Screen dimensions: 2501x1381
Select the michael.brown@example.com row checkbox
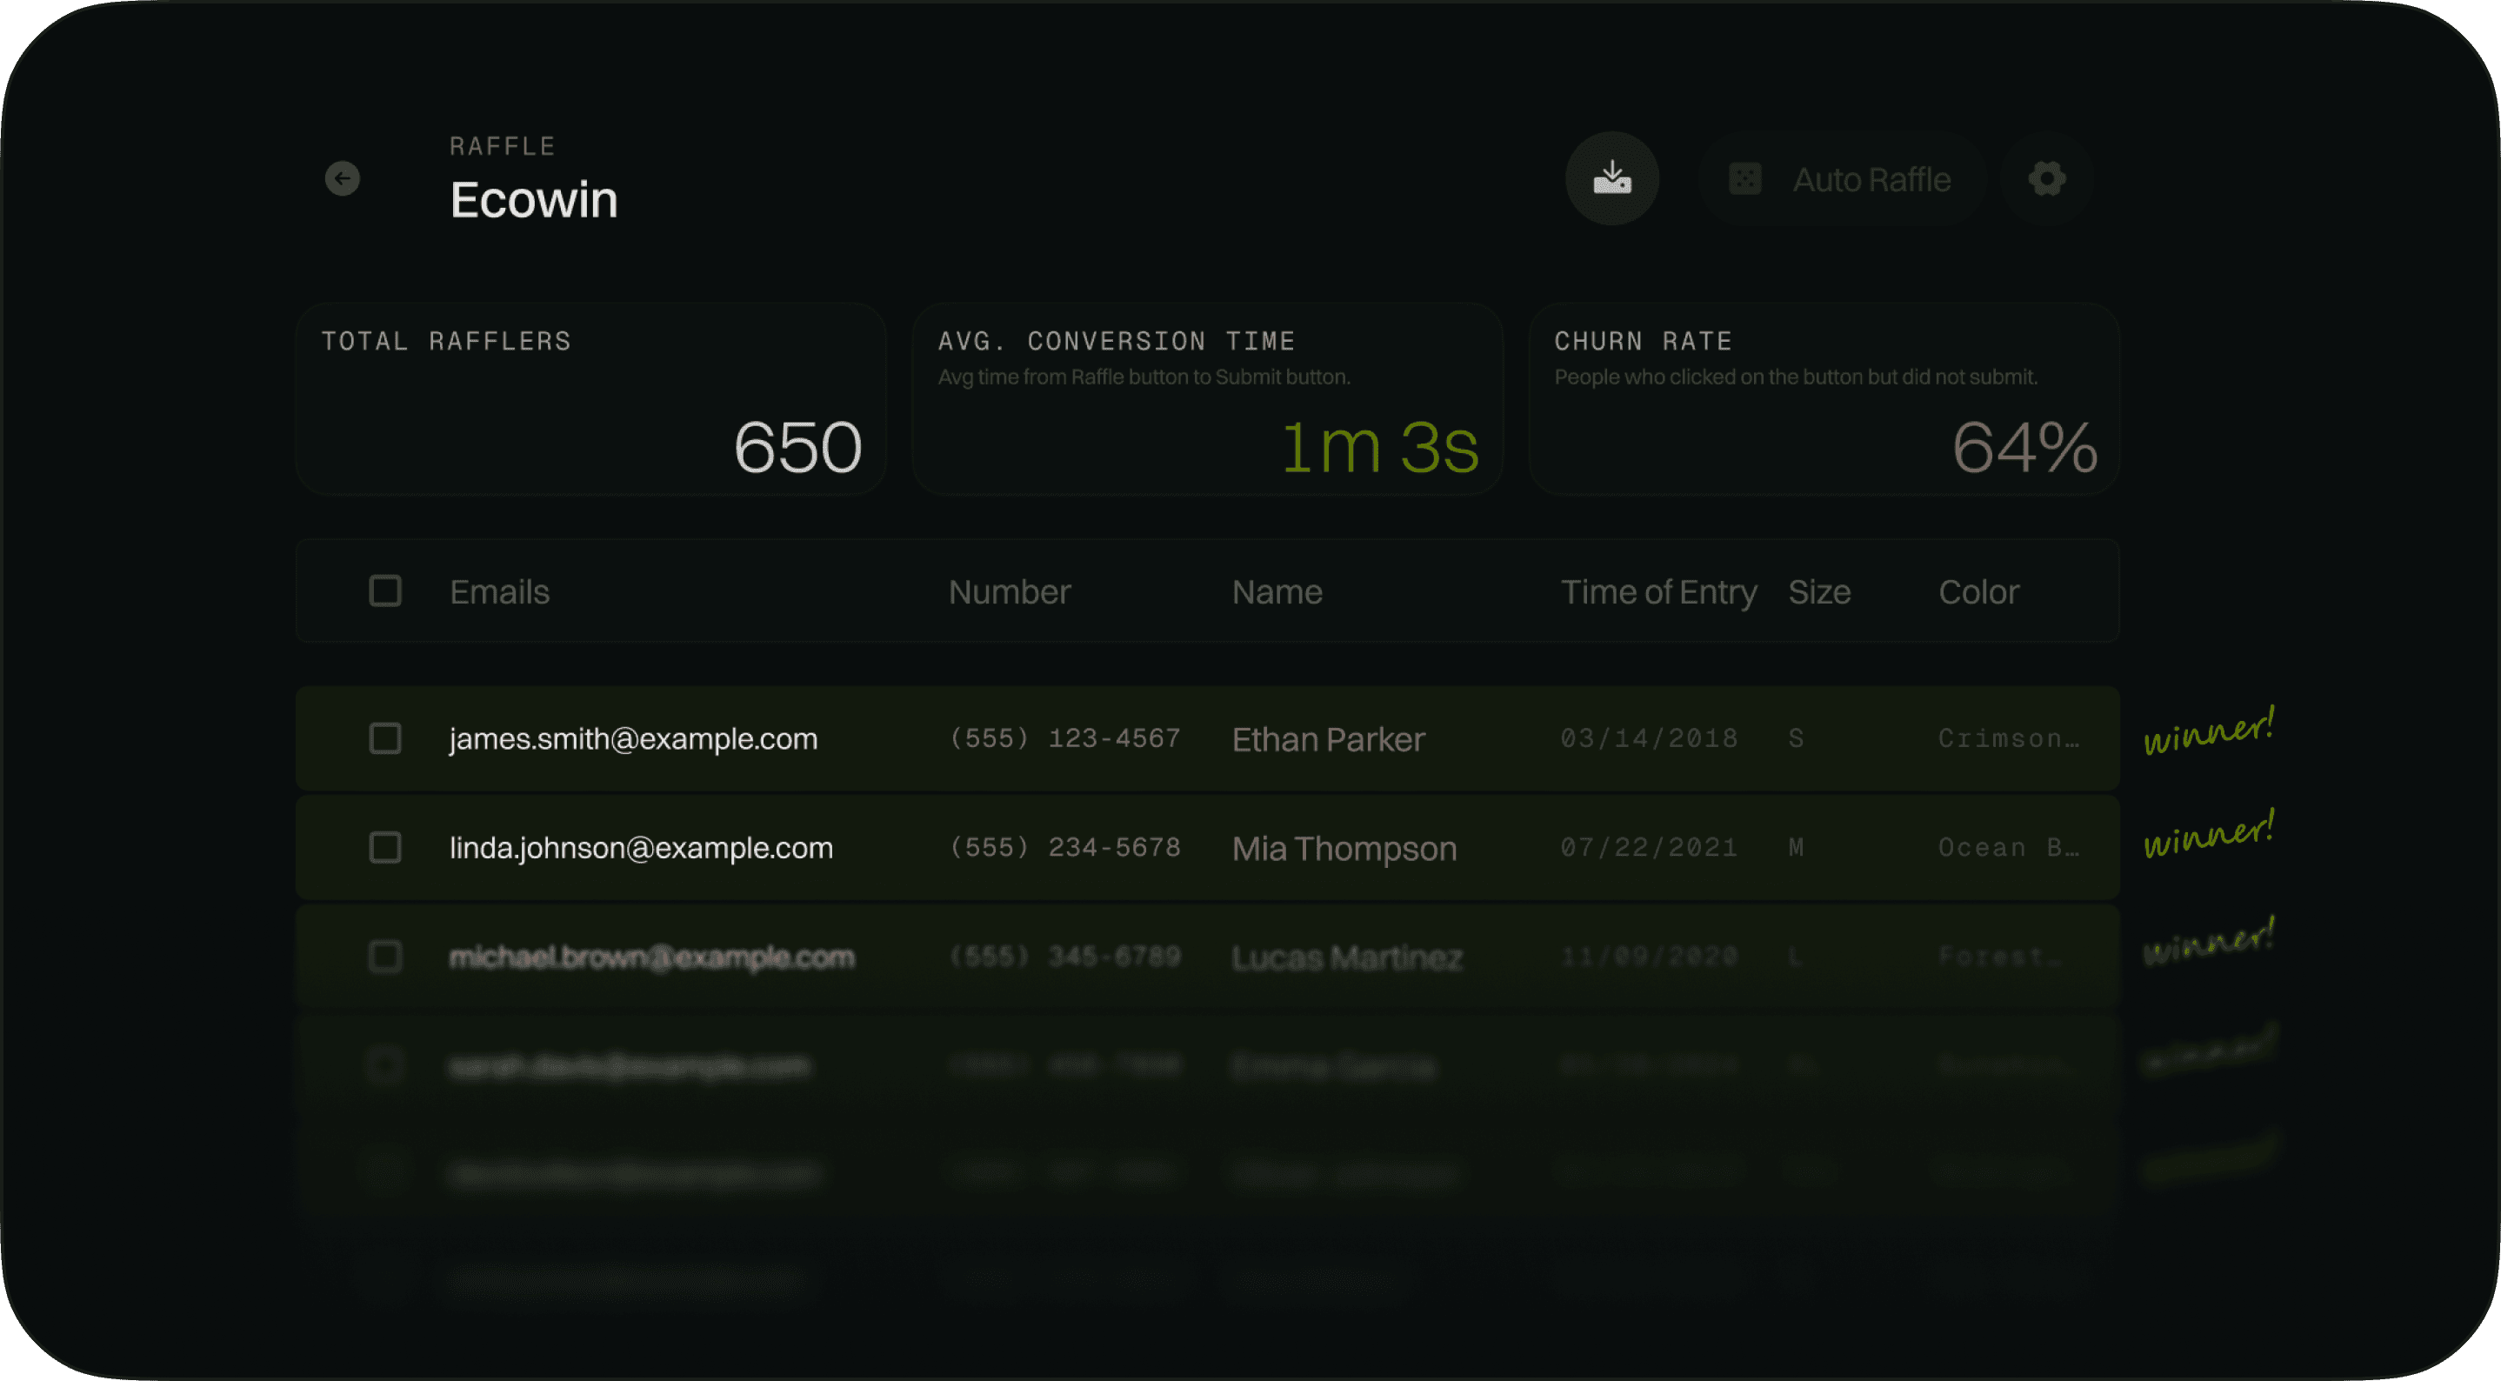click(384, 957)
